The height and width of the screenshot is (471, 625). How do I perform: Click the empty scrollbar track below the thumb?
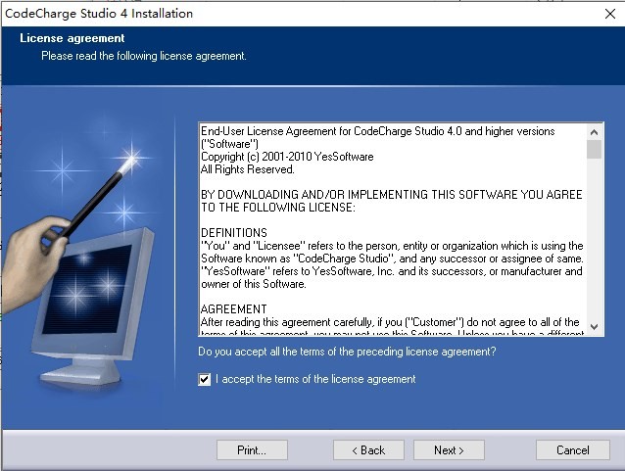[x=594, y=245]
